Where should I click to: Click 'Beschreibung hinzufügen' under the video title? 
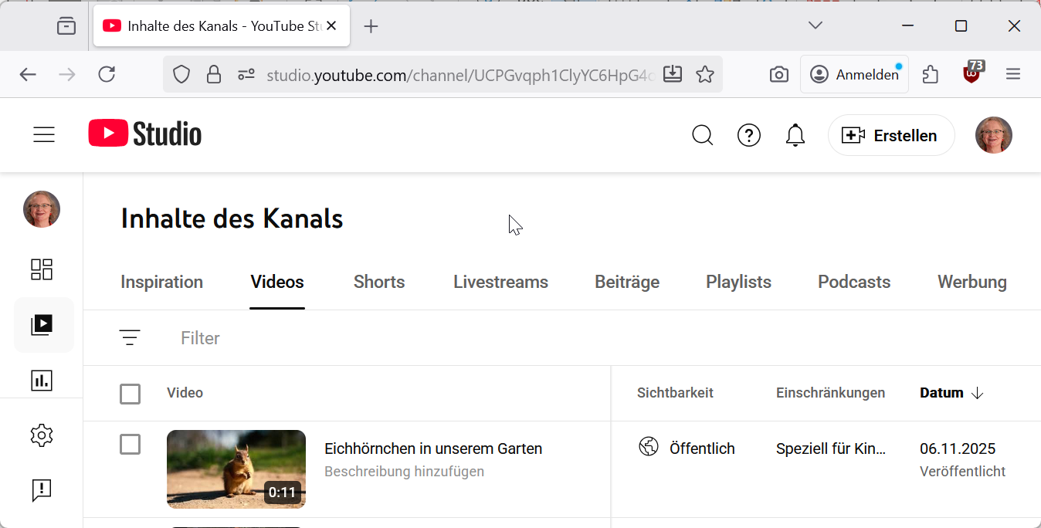(404, 472)
